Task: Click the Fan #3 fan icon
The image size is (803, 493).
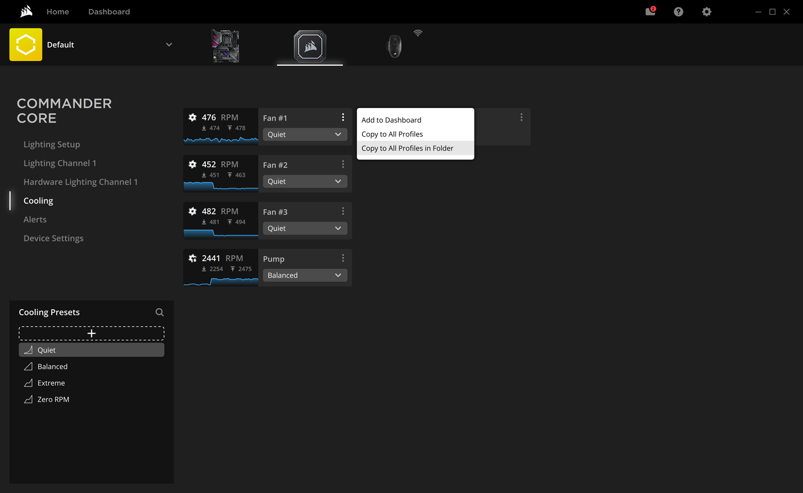Action: click(x=192, y=211)
